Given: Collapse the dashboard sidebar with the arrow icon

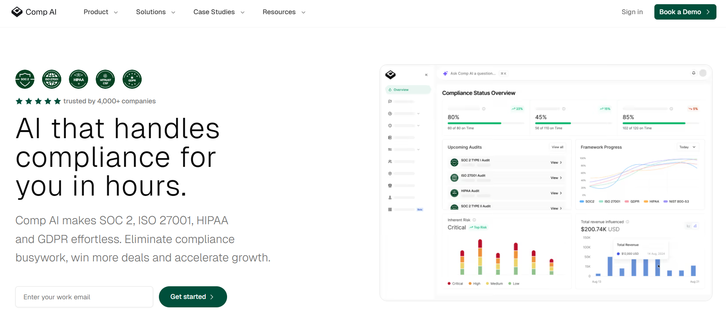Looking at the screenshot, I should pos(426,75).
